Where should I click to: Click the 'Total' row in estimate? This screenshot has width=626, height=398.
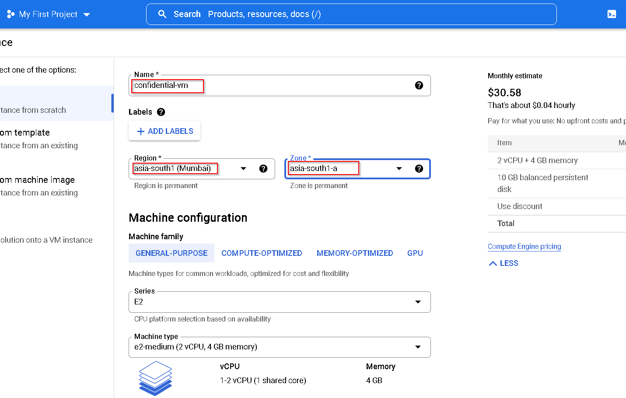click(x=557, y=223)
